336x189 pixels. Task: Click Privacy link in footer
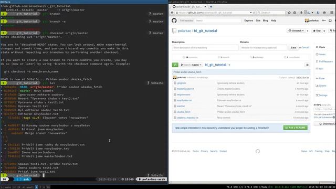point(204,151)
